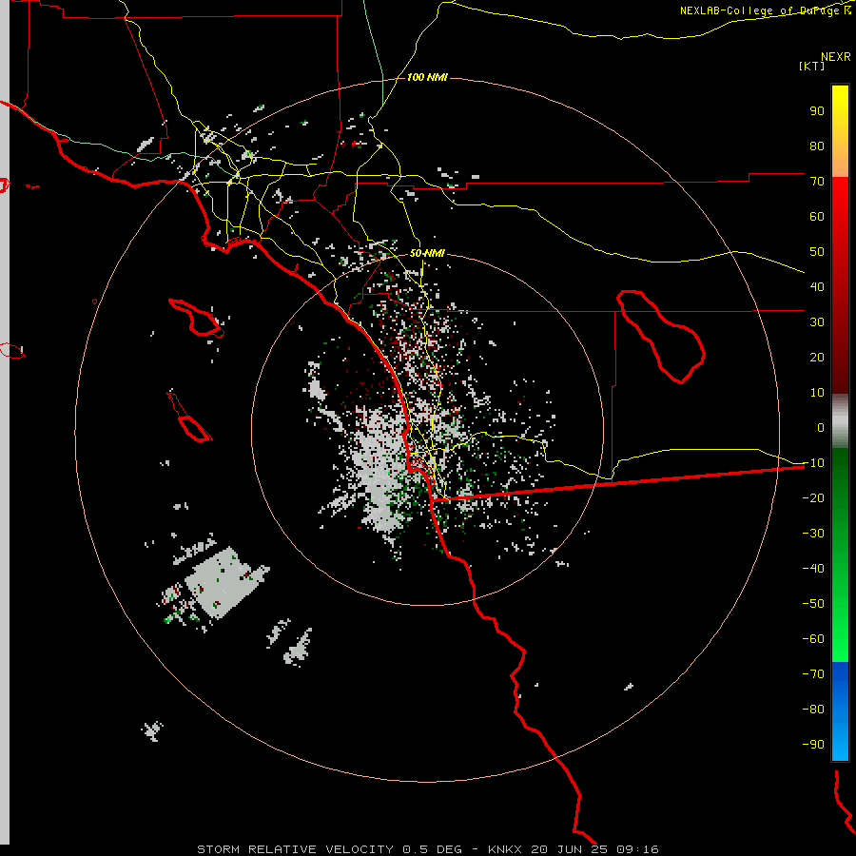Image resolution: width=856 pixels, height=856 pixels.
Task: Click the yellow top segment of color bar
Action: (x=840, y=131)
